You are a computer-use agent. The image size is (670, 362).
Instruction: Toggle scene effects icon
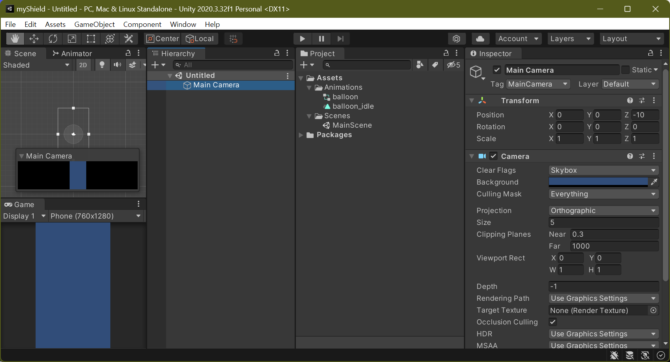pyautogui.click(x=132, y=65)
